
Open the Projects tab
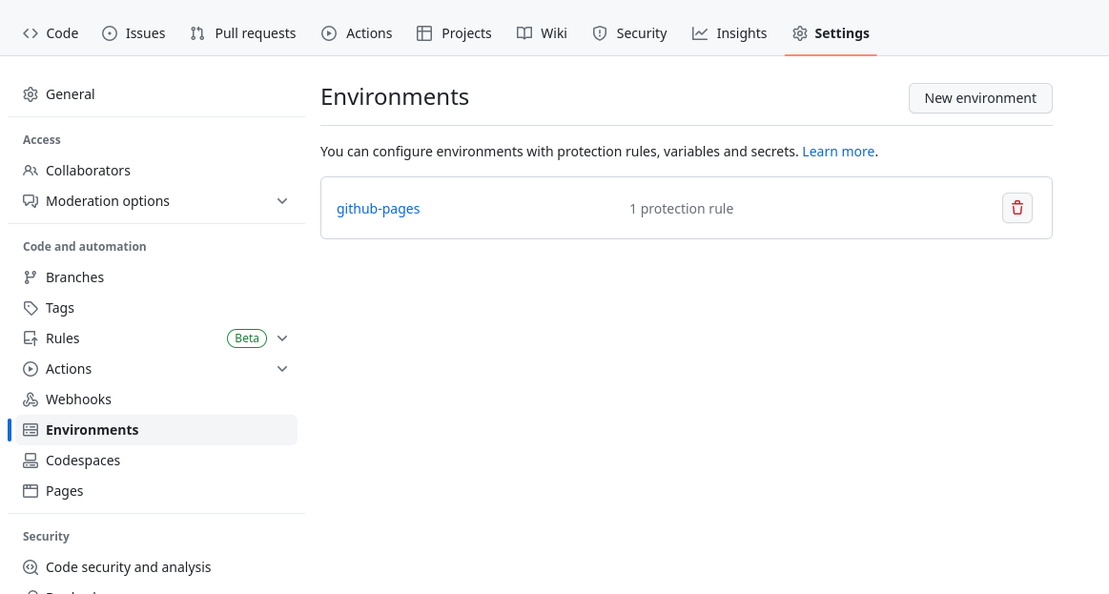454,32
